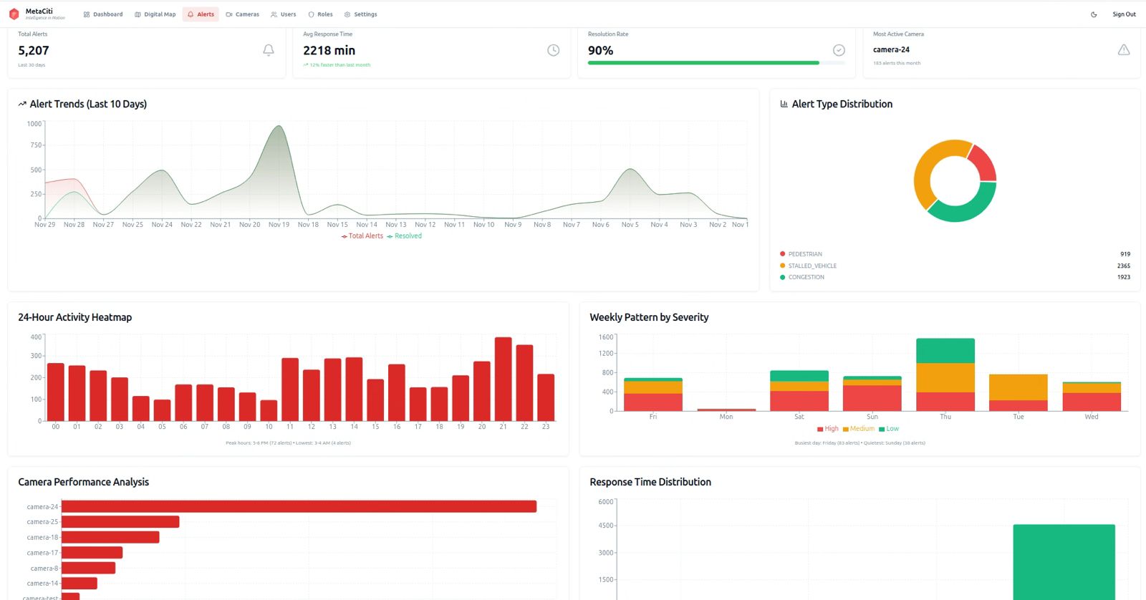
Task: Toggle the Medium severity legend item
Action: click(859, 429)
